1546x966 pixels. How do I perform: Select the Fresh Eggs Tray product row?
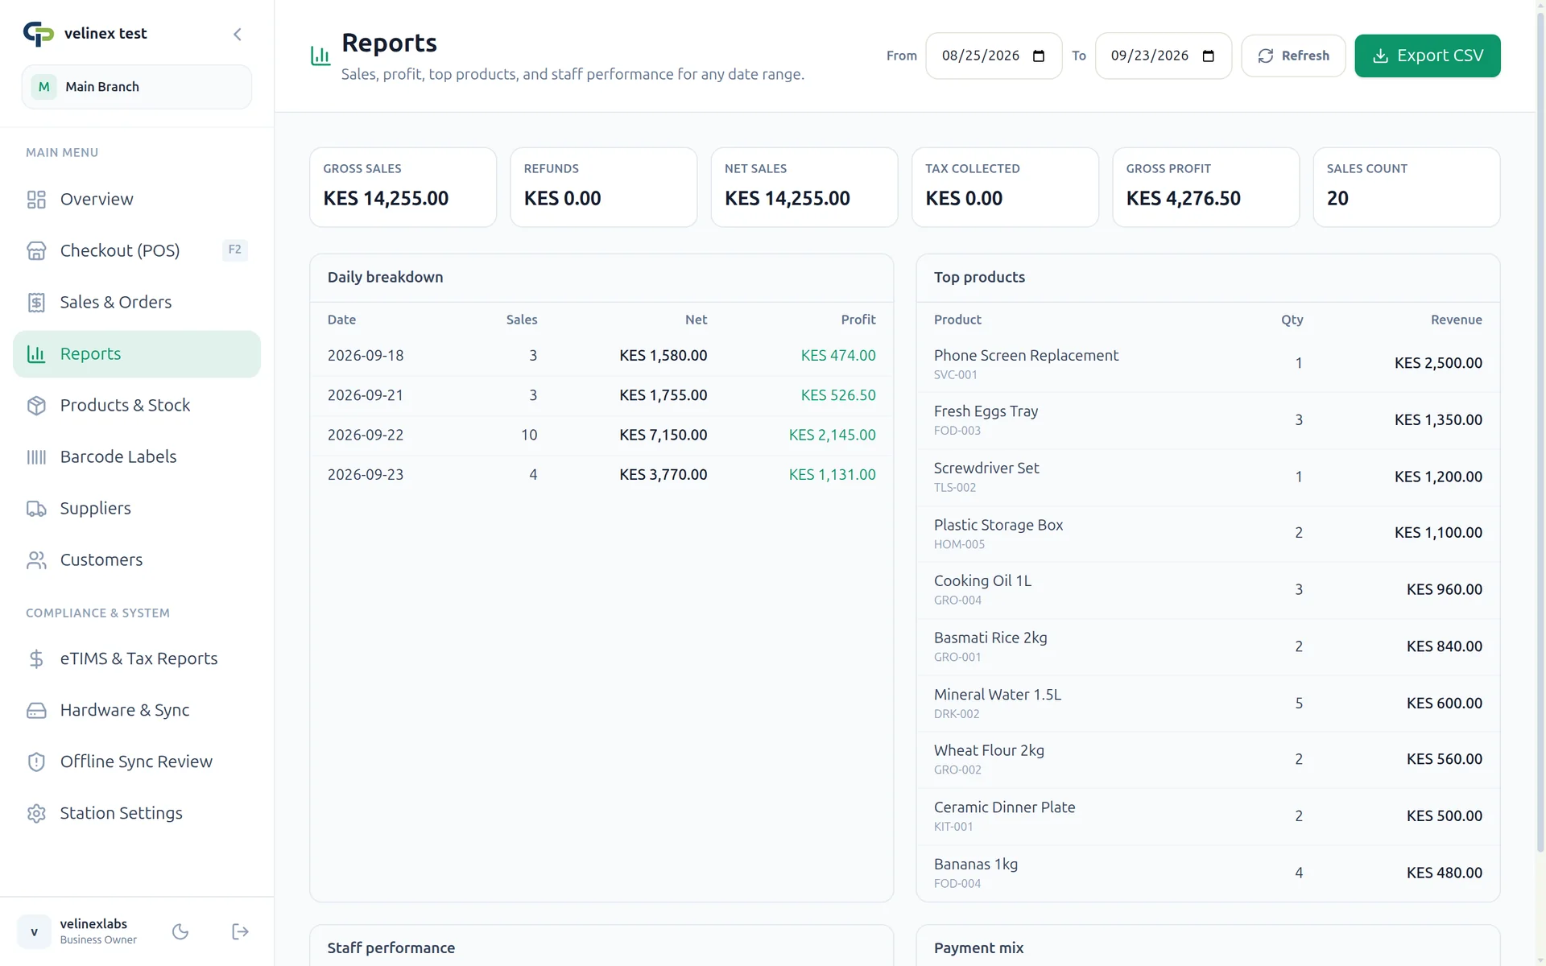click(x=1208, y=420)
